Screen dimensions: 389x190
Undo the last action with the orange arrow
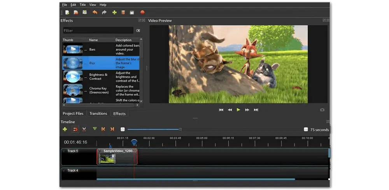point(95,12)
